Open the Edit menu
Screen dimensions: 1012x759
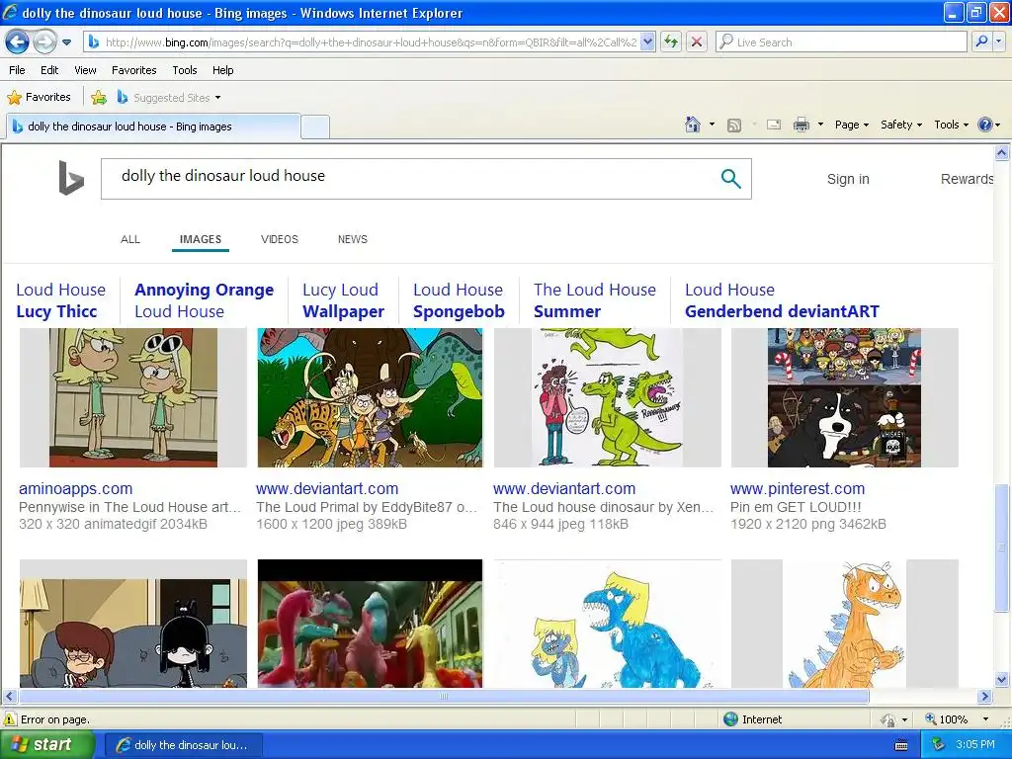49,70
